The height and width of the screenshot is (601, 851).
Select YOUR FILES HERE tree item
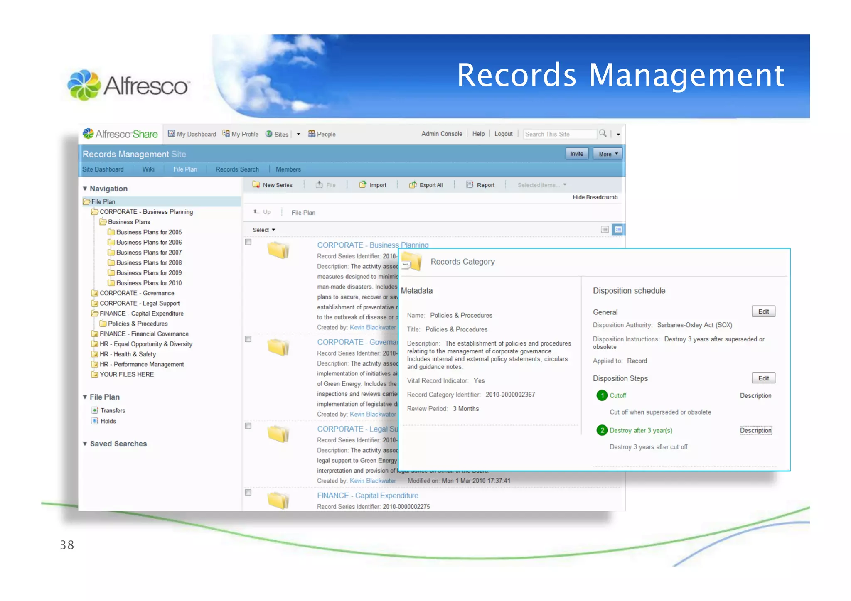coord(127,374)
